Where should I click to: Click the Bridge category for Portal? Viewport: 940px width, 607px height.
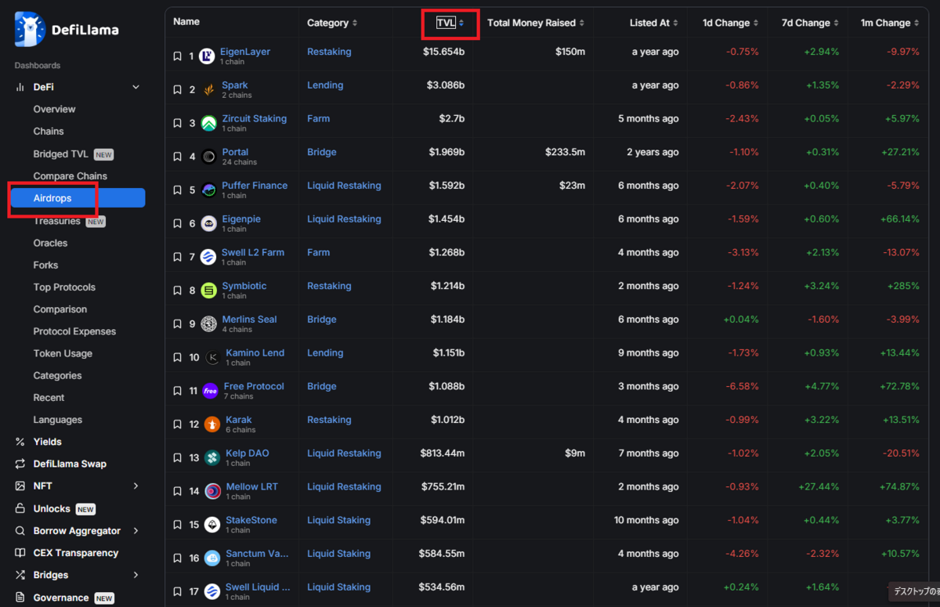(x=322, y=152)
